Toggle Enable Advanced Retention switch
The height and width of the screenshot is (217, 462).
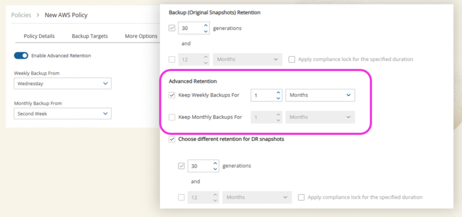tap(21, 56)
